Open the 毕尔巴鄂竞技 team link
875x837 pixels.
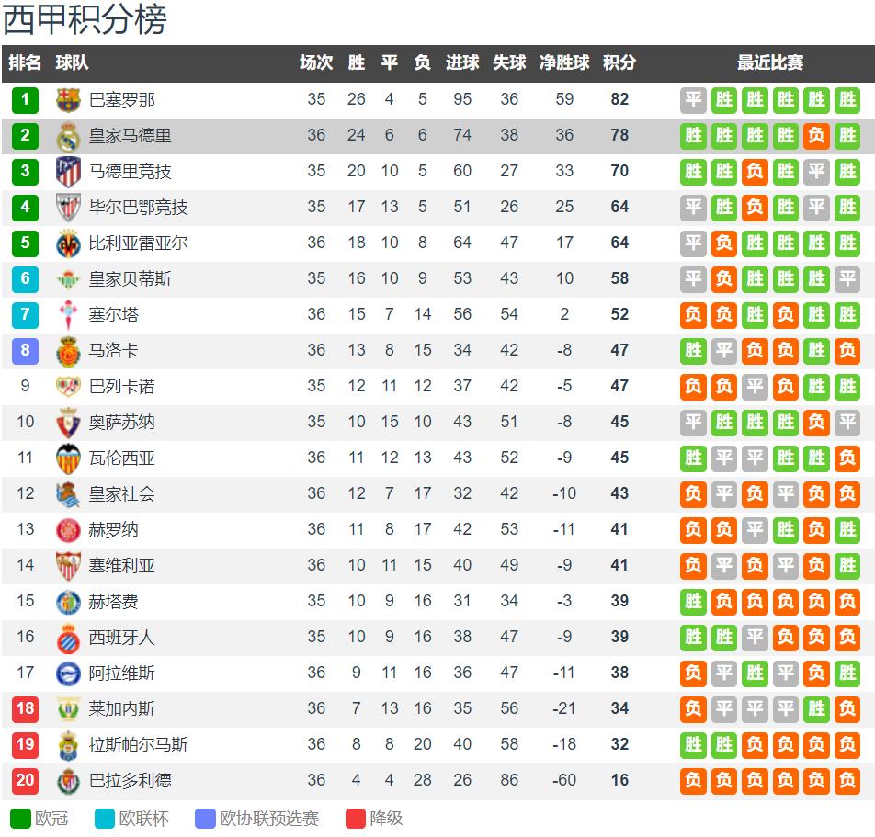click(x=138, y=208)
